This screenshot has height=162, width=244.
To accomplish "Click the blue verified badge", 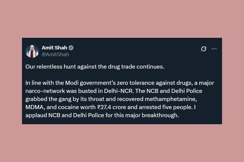I will pos(71,48).
